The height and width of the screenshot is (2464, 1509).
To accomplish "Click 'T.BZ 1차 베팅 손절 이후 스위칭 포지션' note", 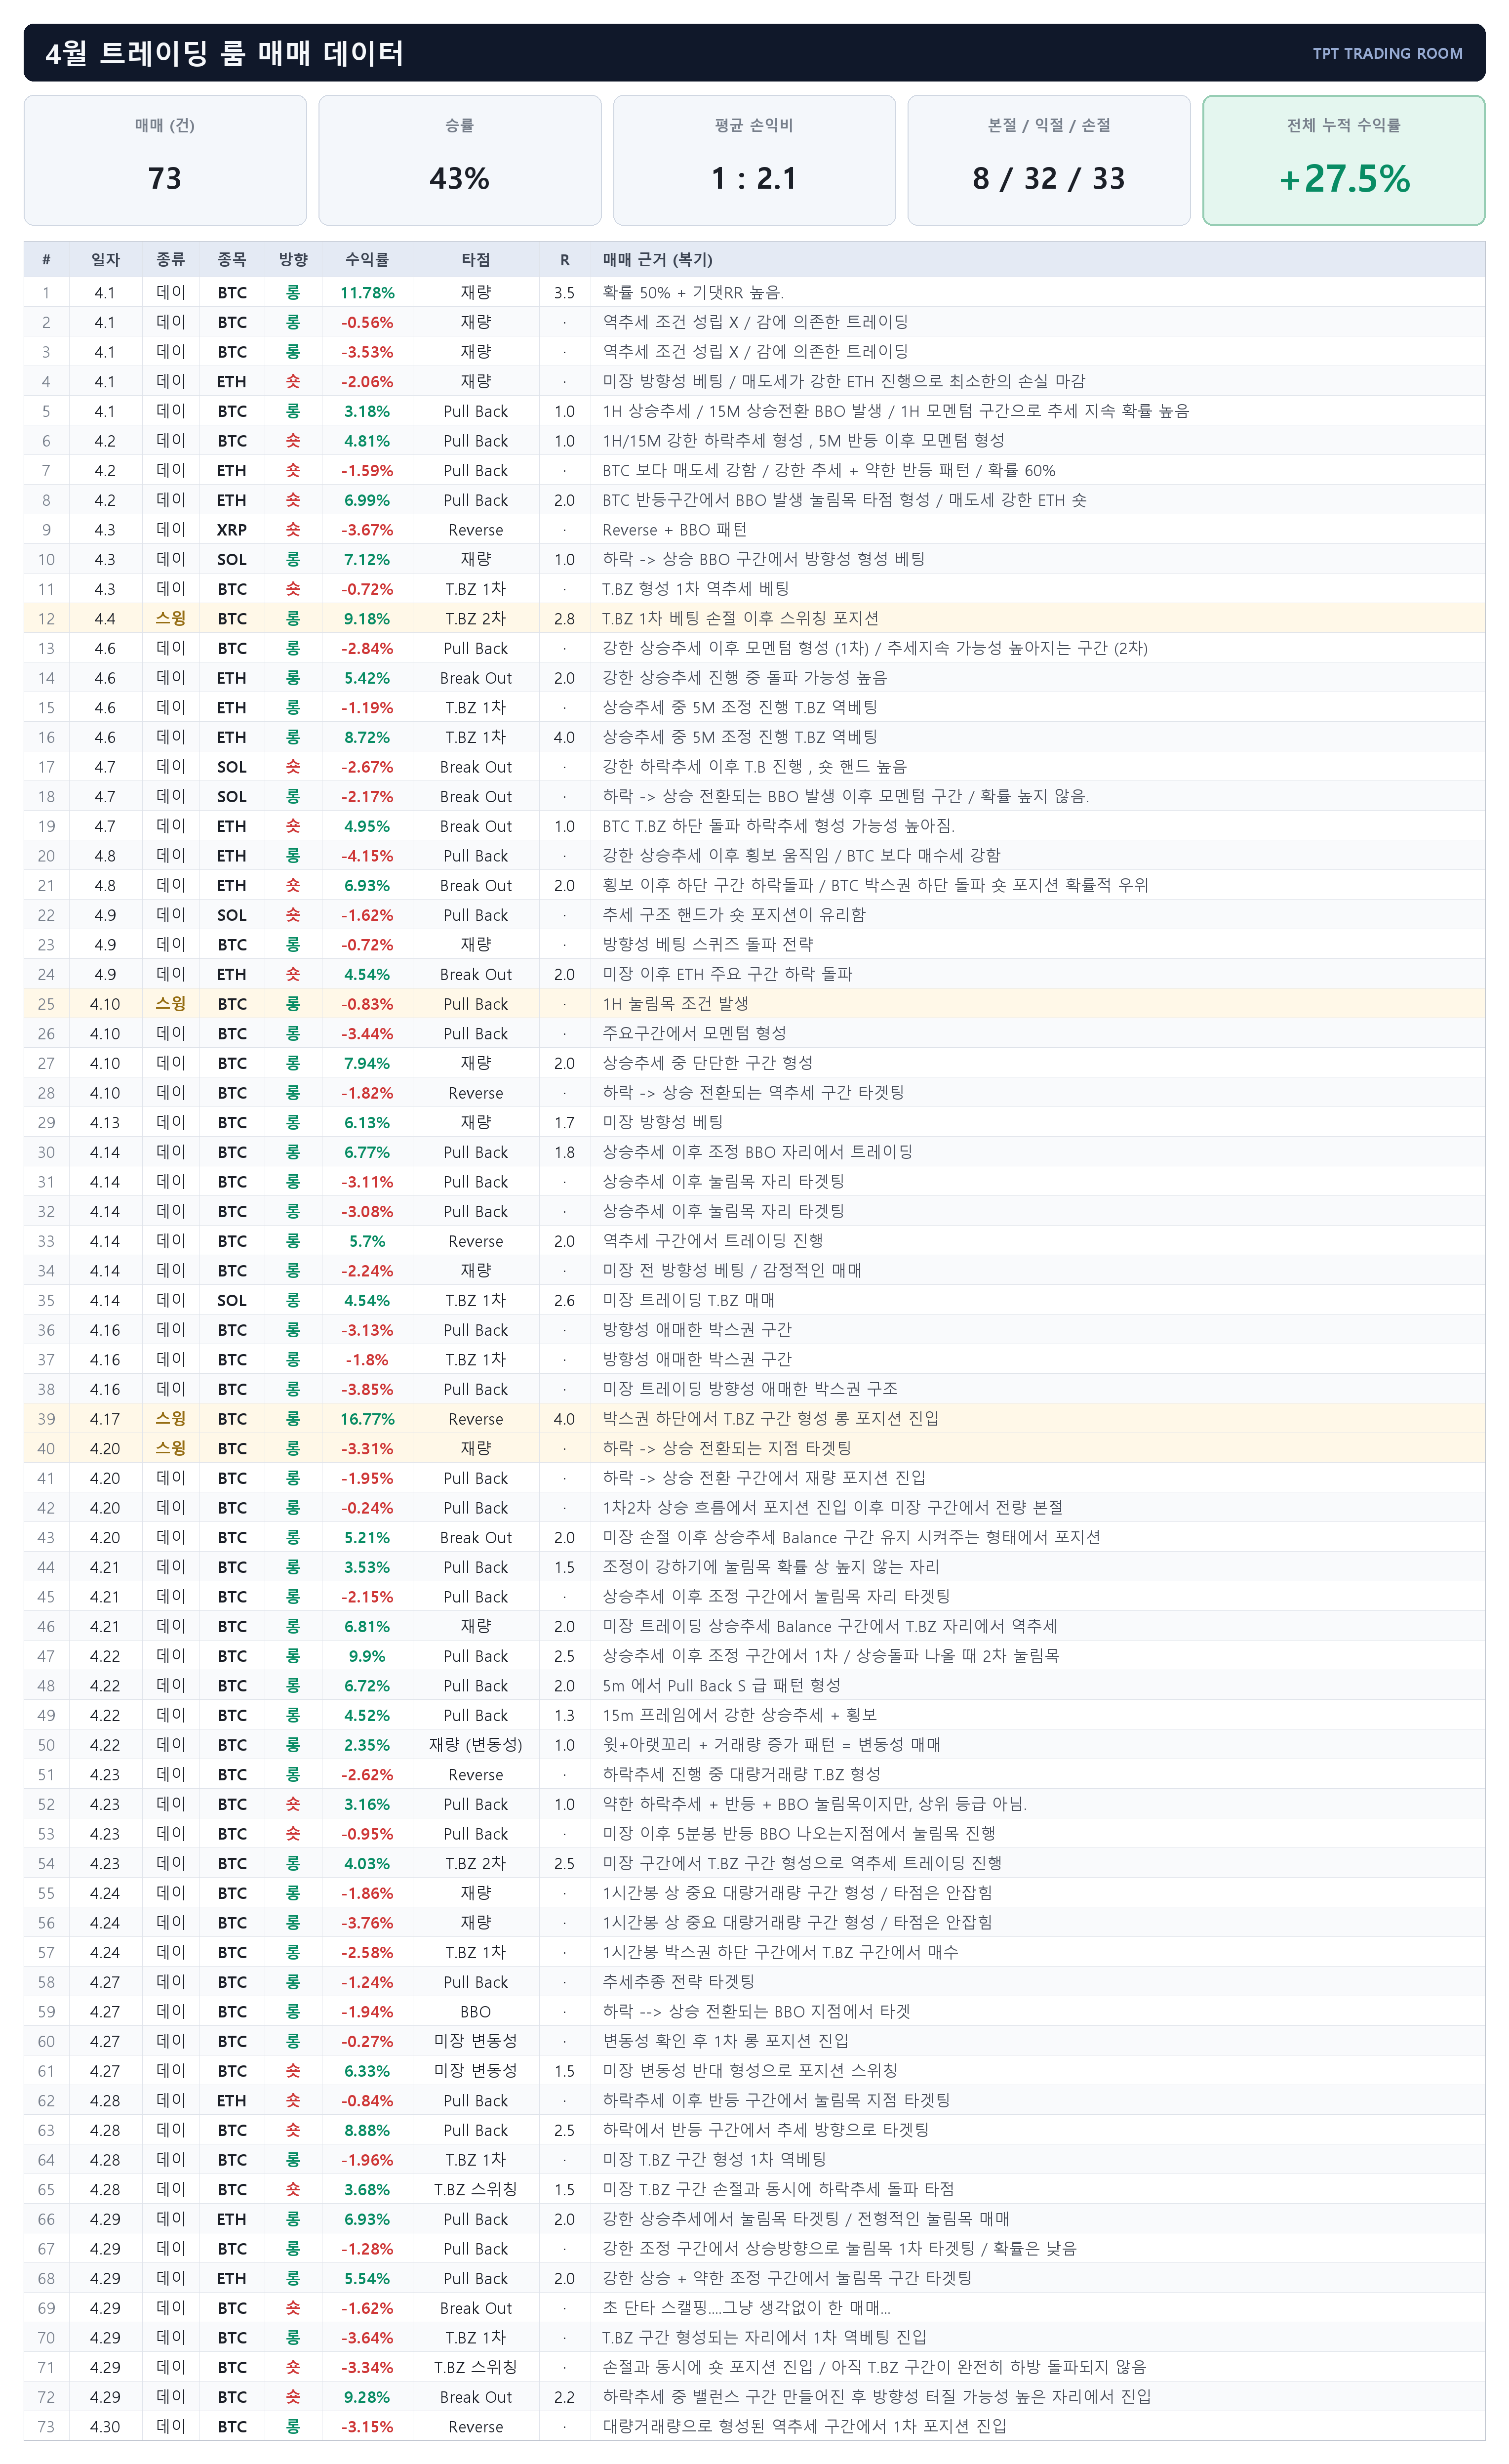I will point(741,619).
